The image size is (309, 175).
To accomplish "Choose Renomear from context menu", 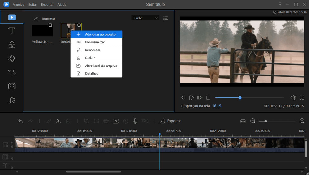I will 96,50.
